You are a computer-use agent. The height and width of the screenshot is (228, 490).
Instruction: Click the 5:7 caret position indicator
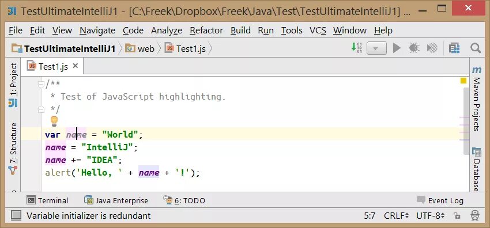370,216
